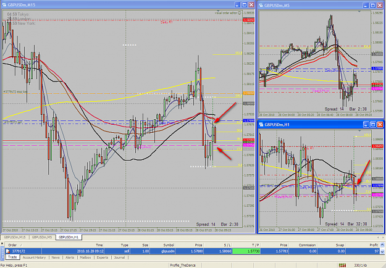The image size is (386, 268).
Task: Sort trades by the Time column header
Action: pyautogui.click(x=73, y=245)
